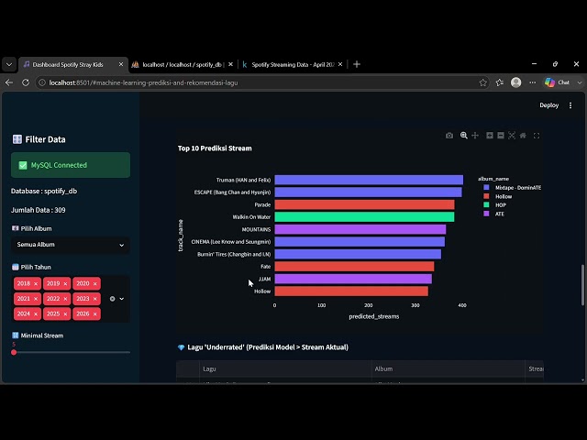Click Autoscale icon in chart toolbar
Viewport: 587px width, 440px height.
512,136
